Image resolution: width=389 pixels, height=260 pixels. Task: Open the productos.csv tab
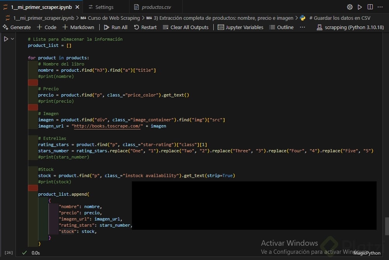coord(156,7)
